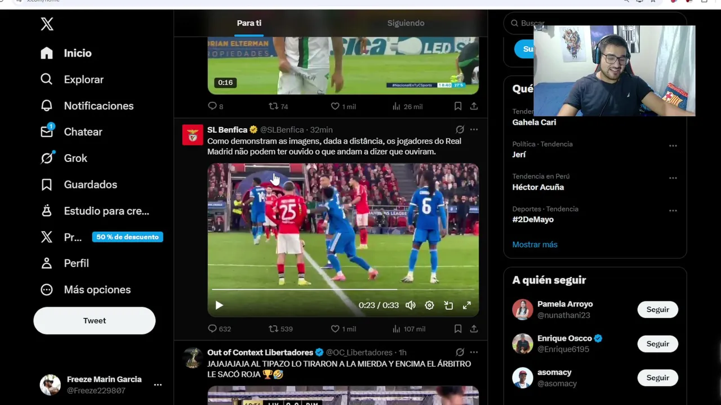Click Mostrar más under trends
Viewport: 721px width, 405px height.
click(x=535, y=245)
